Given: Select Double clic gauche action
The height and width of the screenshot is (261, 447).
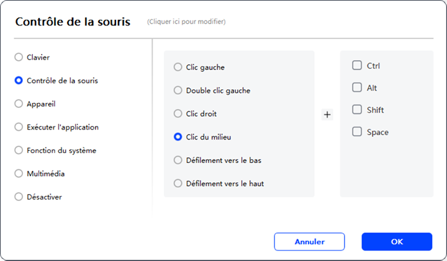Looking at the screenshot, I should click(178, 91).
